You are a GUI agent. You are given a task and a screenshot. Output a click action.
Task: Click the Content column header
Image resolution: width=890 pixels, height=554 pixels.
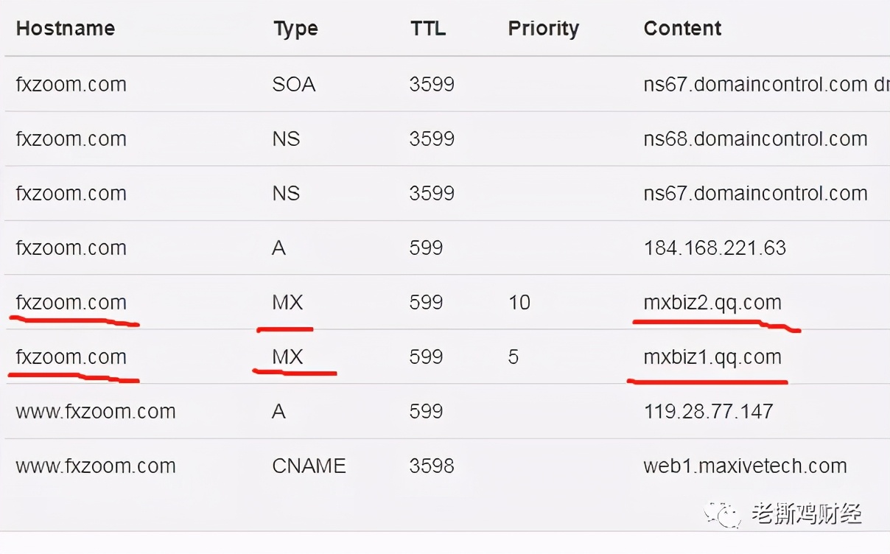tap(682, 29)
